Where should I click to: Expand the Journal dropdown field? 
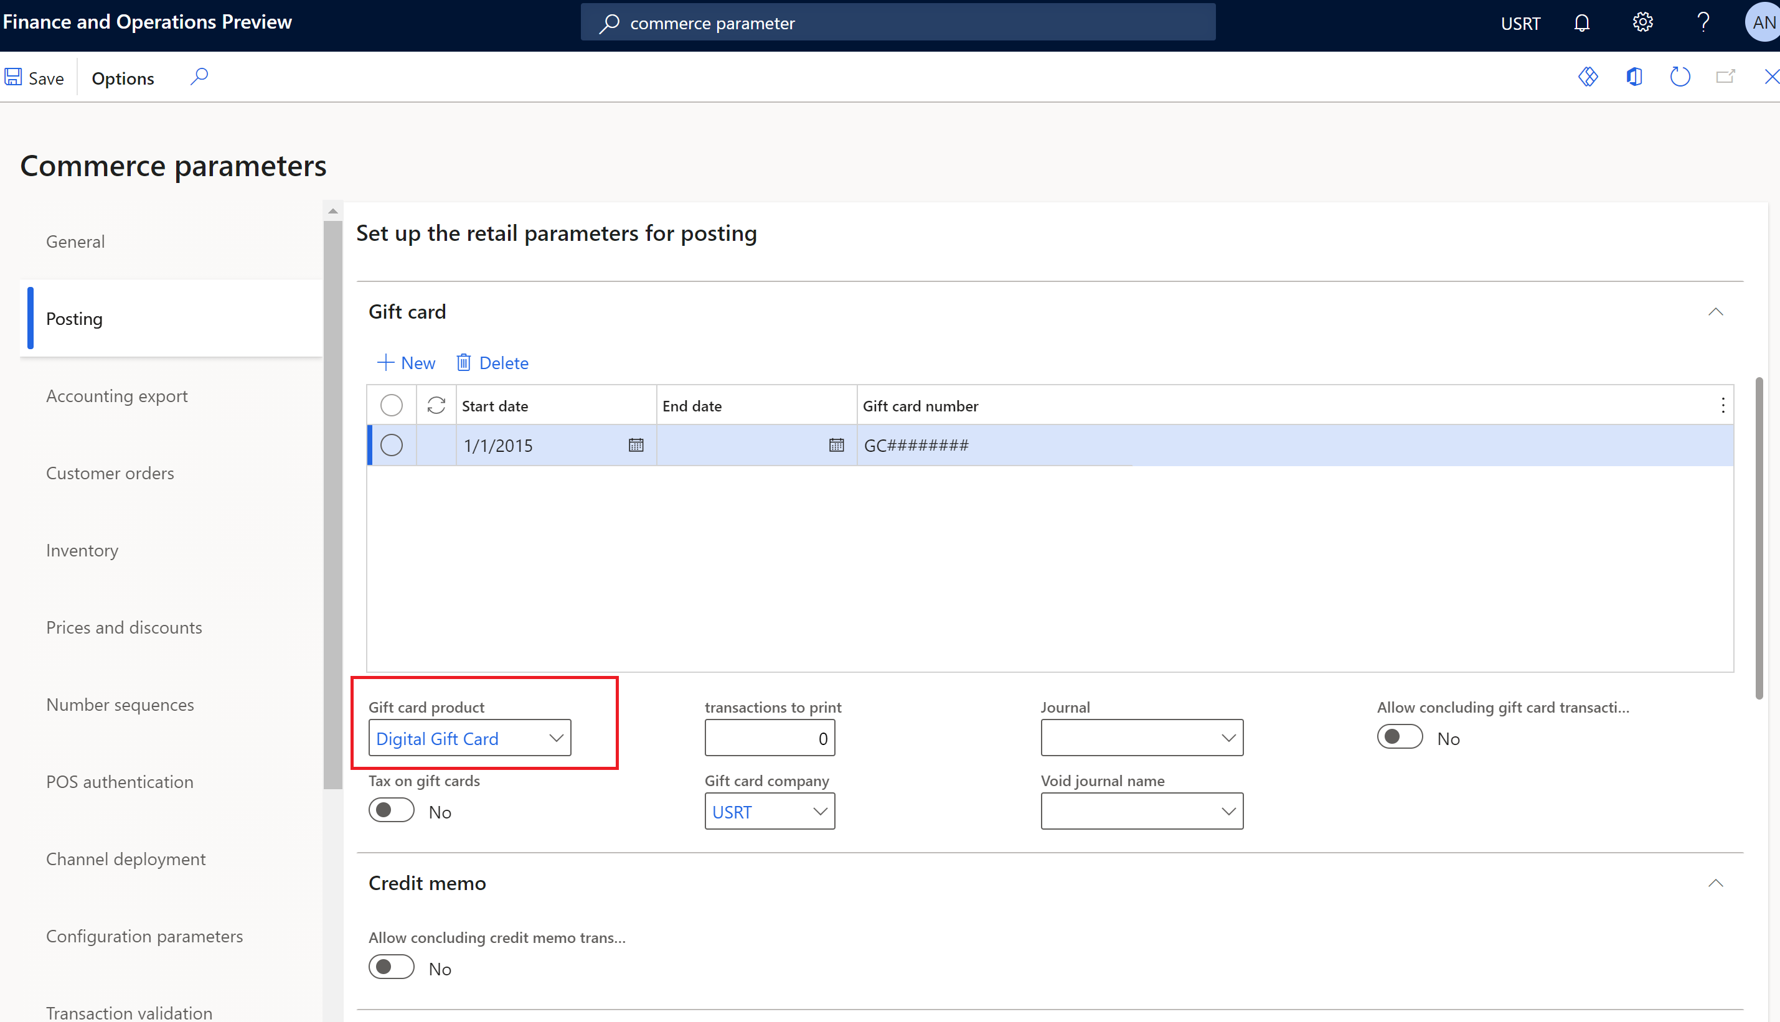coord(1226,737)
